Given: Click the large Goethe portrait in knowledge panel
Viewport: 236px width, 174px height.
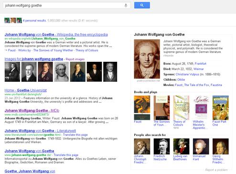Looking at the screenshot, I should (147, 59).
